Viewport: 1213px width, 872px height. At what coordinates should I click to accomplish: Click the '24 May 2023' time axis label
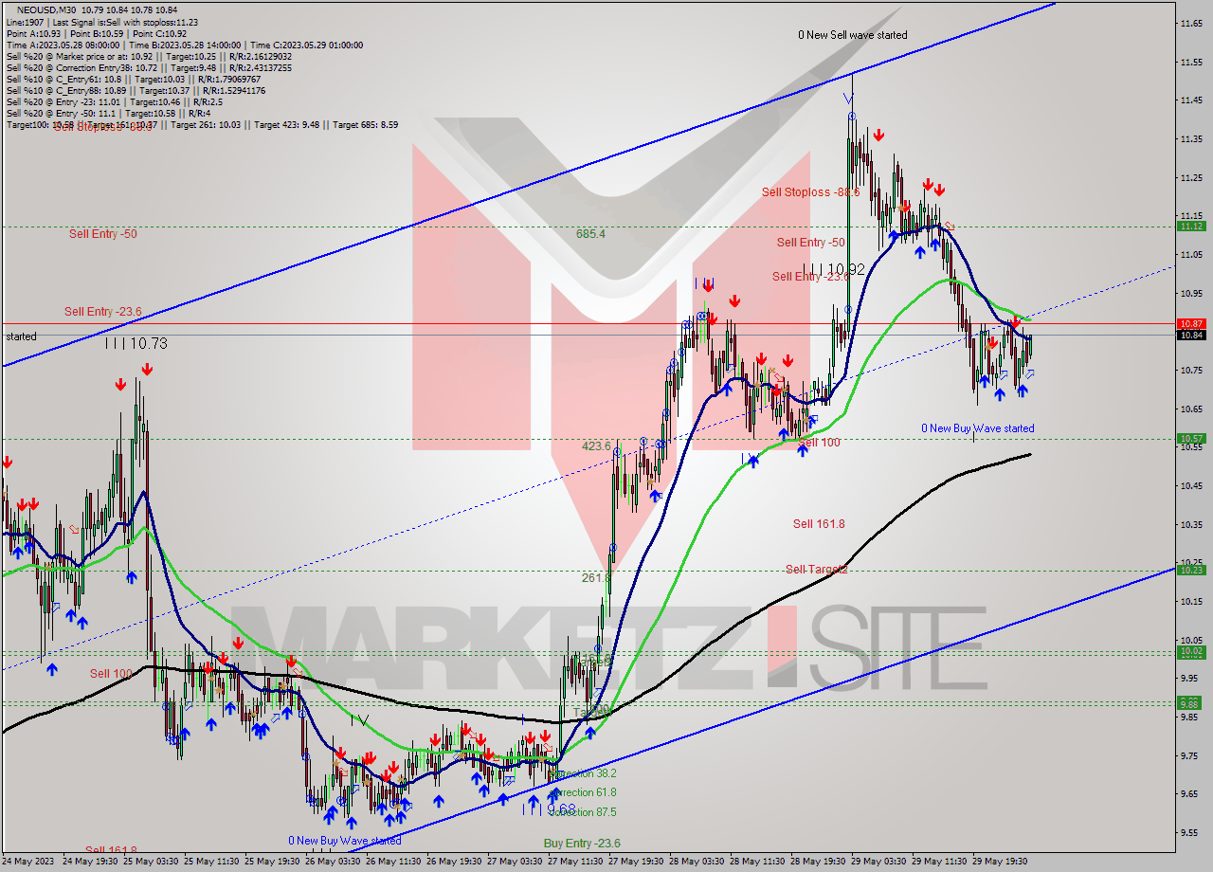point(27,862)
